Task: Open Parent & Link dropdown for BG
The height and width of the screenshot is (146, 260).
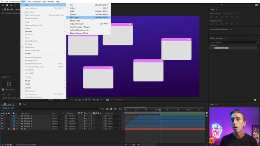Action: (x=114, y=129)
